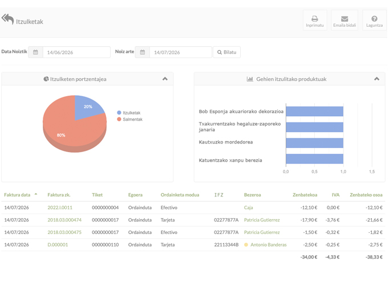Click the orange Salmentak legend dot
The image size is (389, 295).
pyautogui.click(x=119, y=119)
